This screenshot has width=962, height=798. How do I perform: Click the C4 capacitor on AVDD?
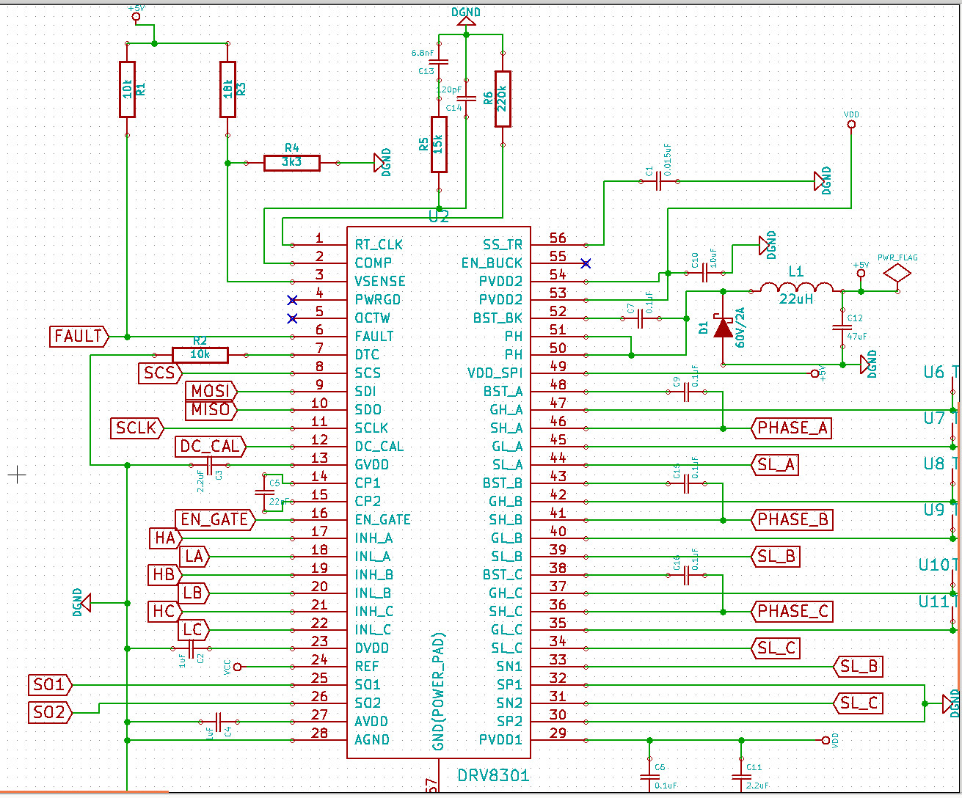click(x=218, y=722)
